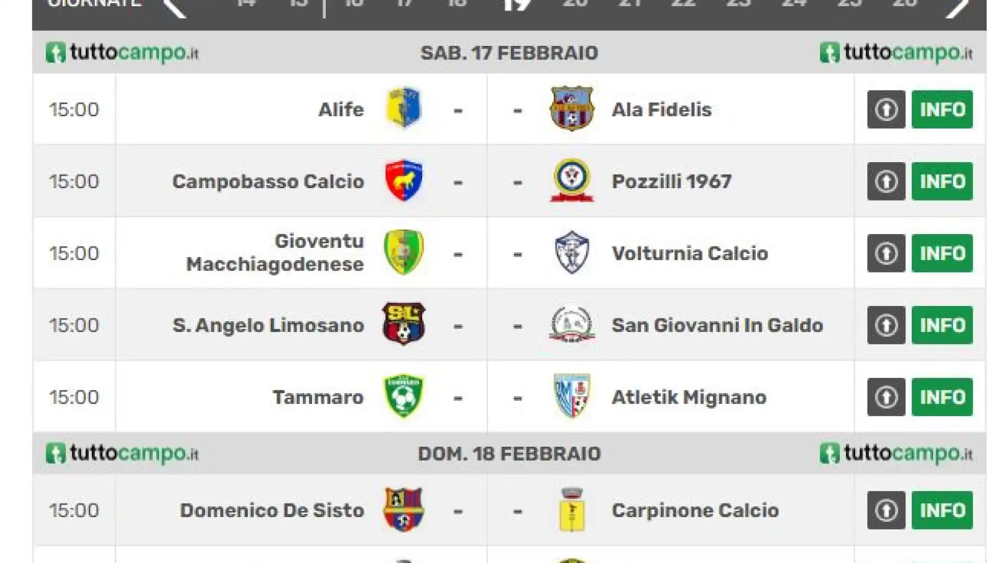Click the Atletik Mignano team crest
The height and width of the screenshot is (563, 1002).
(572, 396)
